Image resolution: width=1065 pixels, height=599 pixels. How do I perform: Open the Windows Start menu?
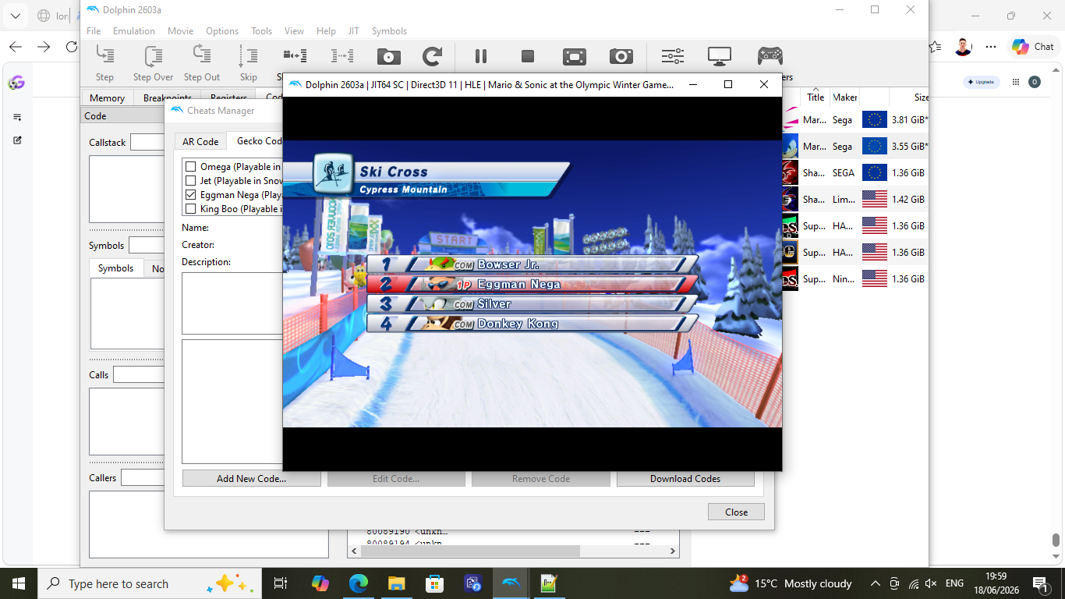(x=19, y=583)
